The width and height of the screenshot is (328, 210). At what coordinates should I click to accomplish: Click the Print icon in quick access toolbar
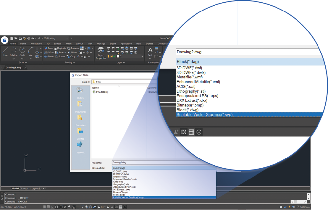tap(29, 38)
